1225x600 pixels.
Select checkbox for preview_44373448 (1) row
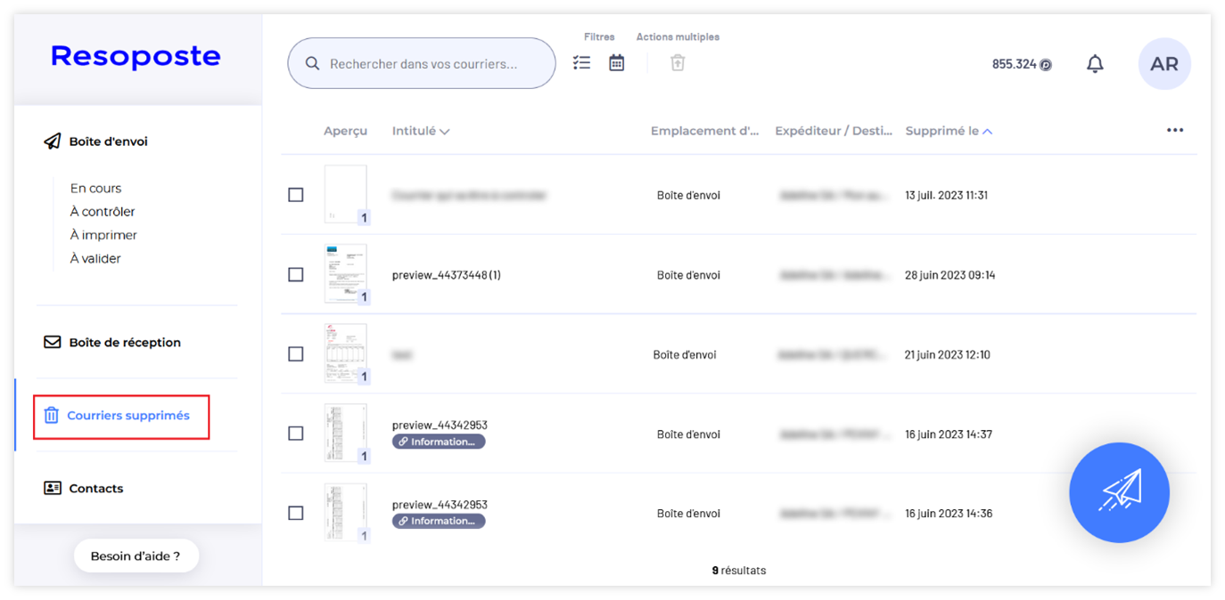point(296,274)
